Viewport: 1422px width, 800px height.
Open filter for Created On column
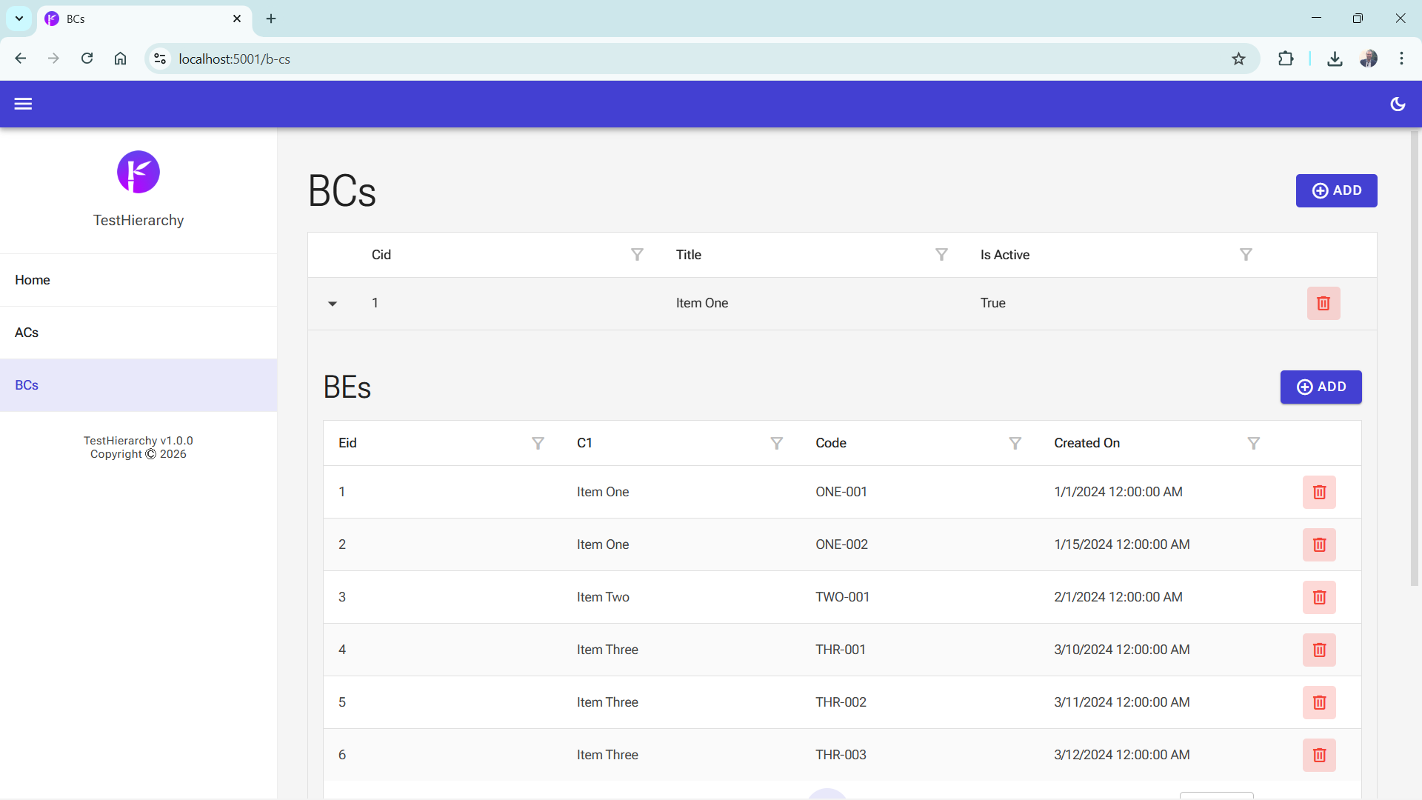(1253, 443)
